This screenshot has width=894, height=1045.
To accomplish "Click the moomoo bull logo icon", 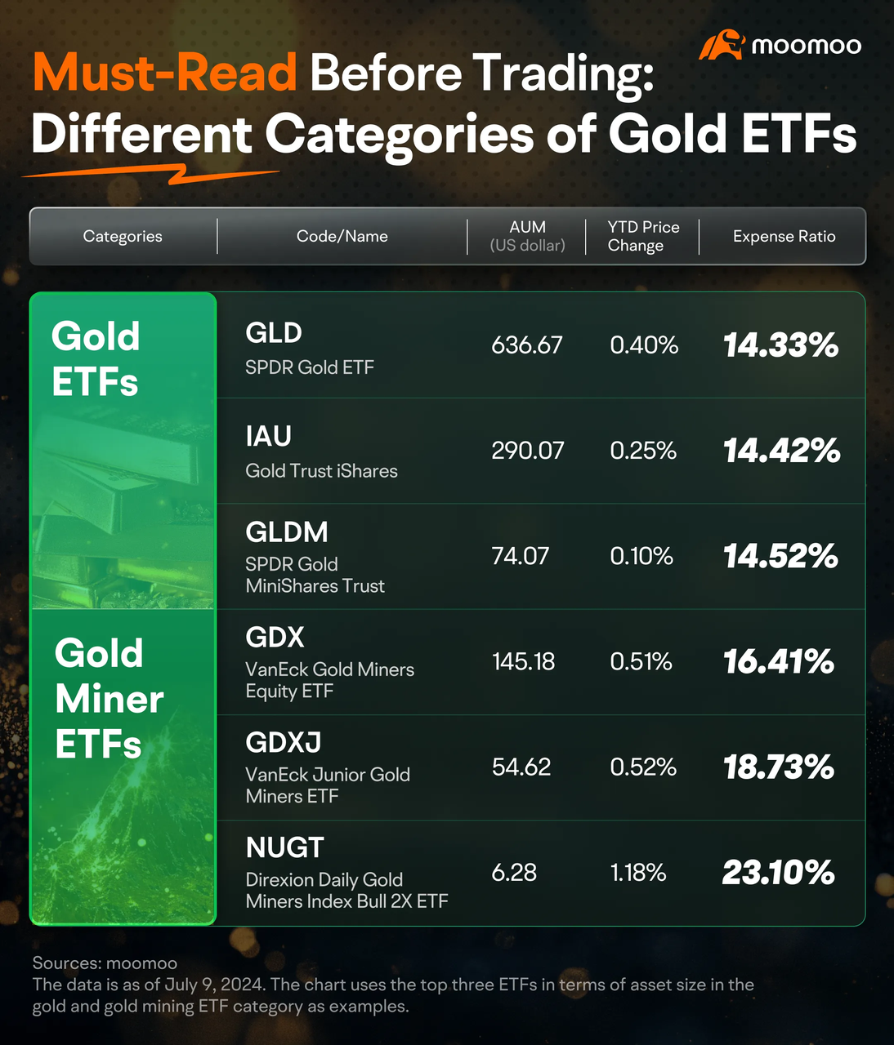I will tap(720, 45).
